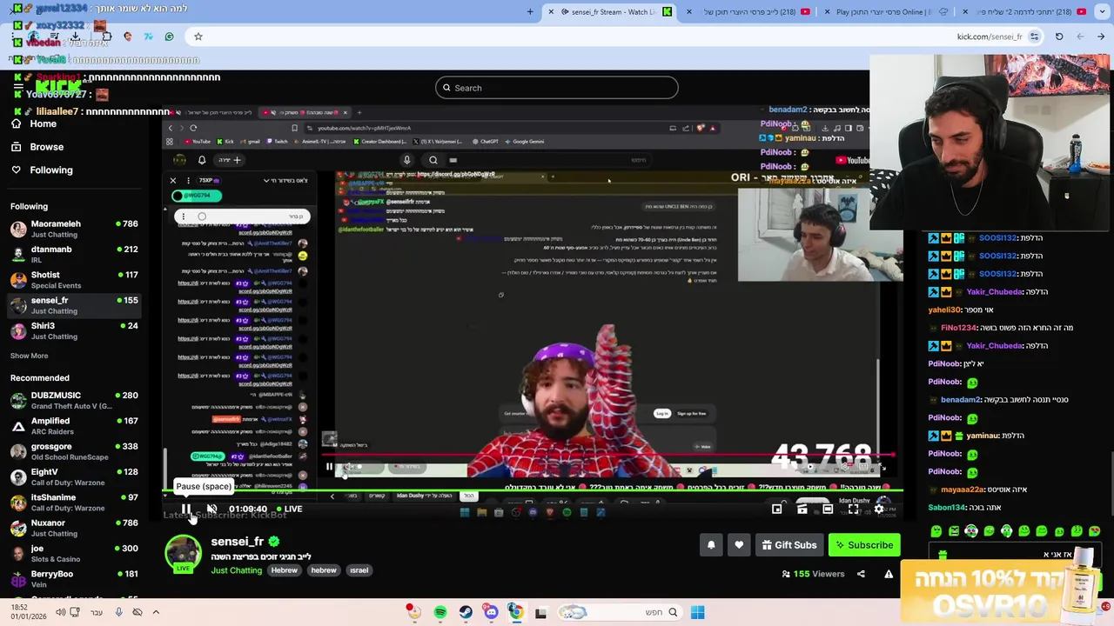The height and width of the screenshot is (626, 1114).
Task: Open joe Slots & Casino channel
Action: 74,553
